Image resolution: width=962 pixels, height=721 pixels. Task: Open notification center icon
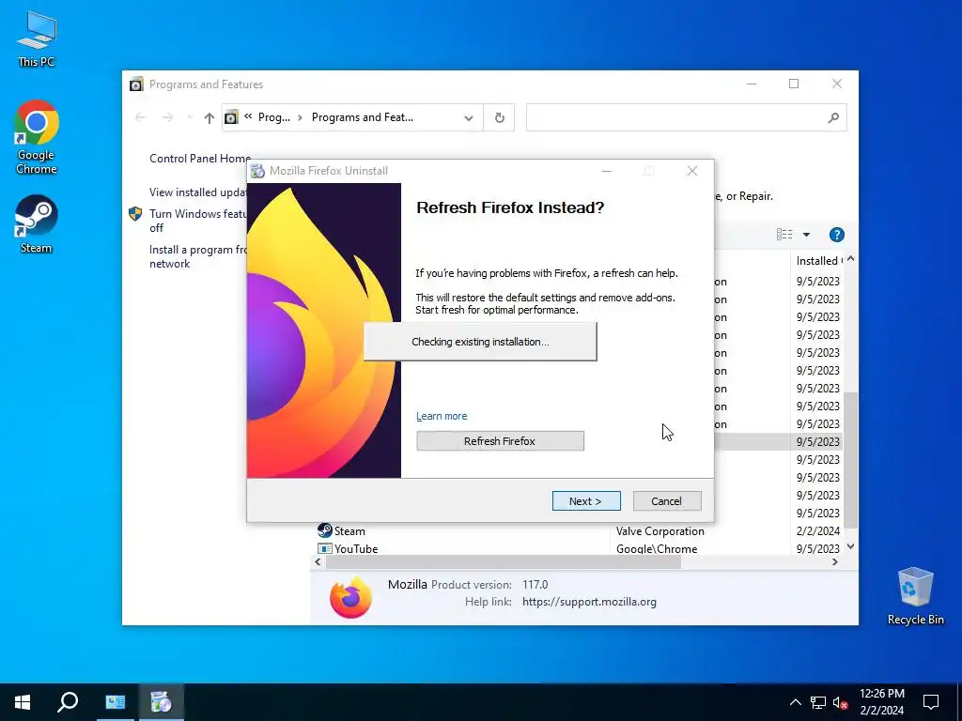931,702
